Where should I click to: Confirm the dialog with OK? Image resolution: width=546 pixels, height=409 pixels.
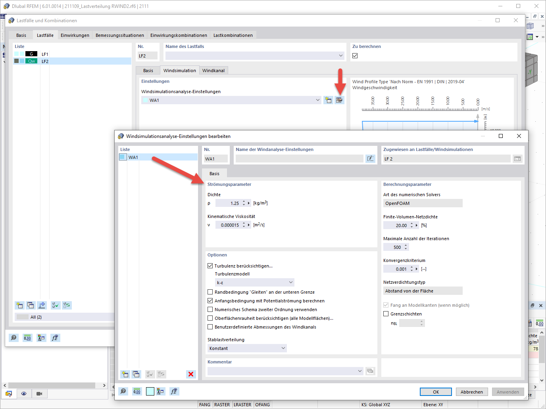point(435,392)
